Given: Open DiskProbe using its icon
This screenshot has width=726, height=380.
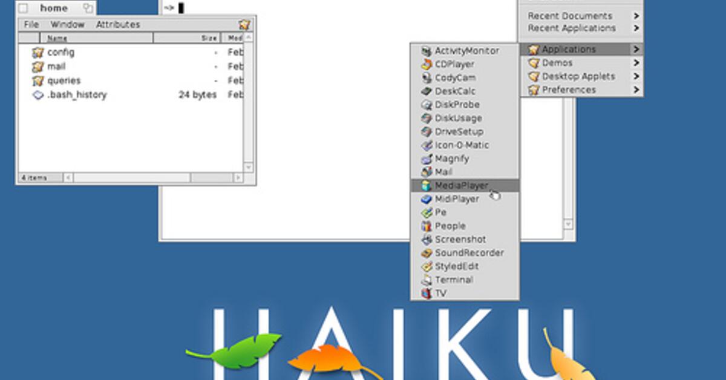Looking at the screenshot, I should tap(426, 105).
